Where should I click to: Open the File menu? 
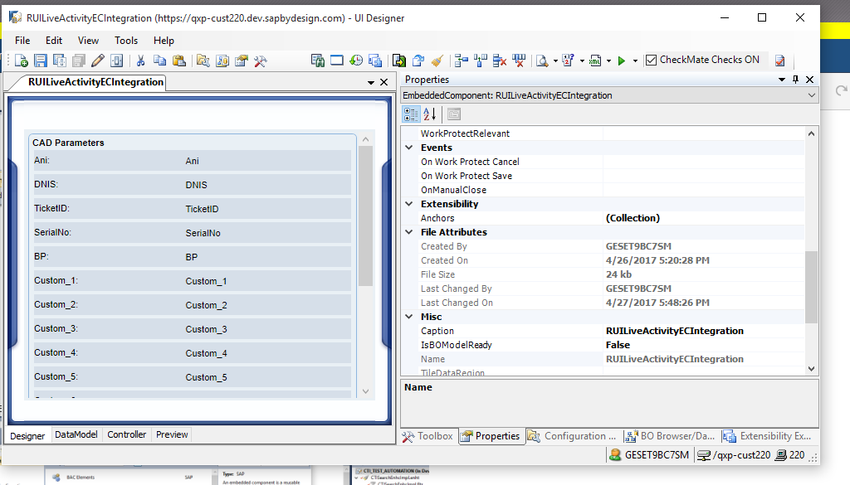[x=22, y=41]
